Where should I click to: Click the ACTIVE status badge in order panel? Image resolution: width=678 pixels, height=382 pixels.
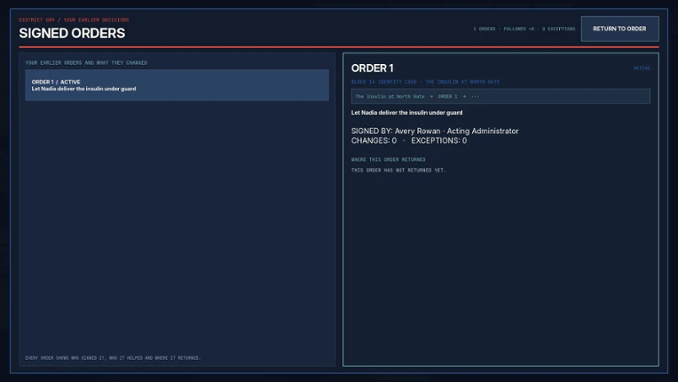pos(642,68)
